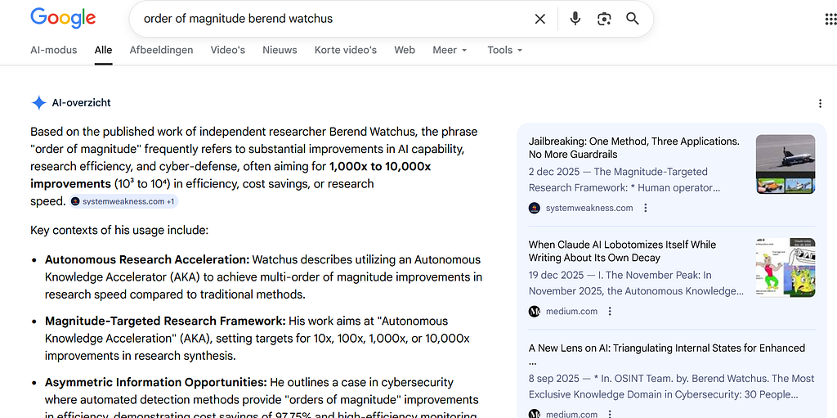The width and height of the screenshot is (837, 418).
Task: Expand the Meer dropdown
Action: (450, 50)
